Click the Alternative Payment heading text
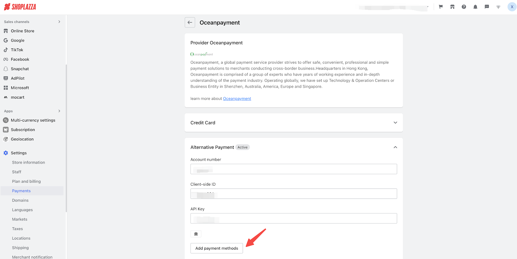This screenshot has width=517, height=259. [212, 147]
